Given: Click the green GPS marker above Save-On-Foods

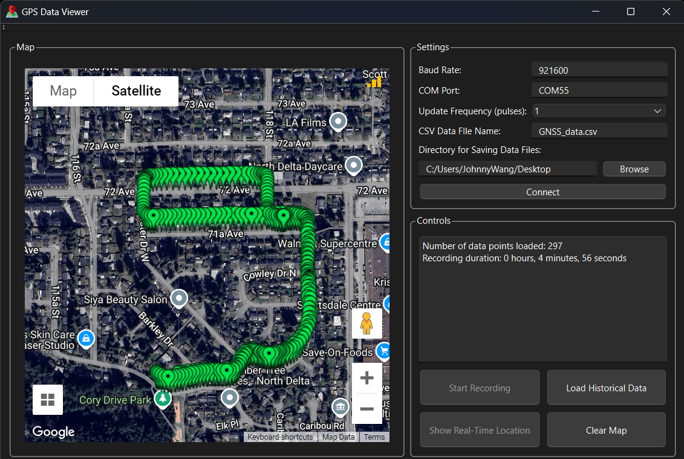Looking at the screenshot, I should (269, 355).
